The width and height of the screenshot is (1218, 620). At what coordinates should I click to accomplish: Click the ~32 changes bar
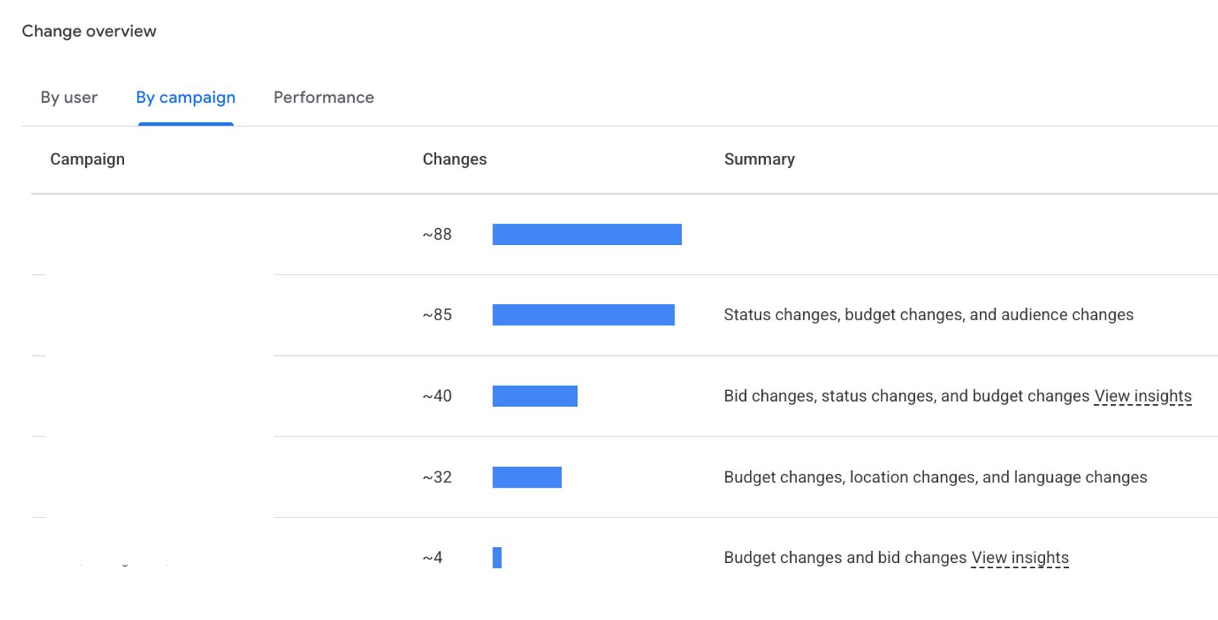527,477
